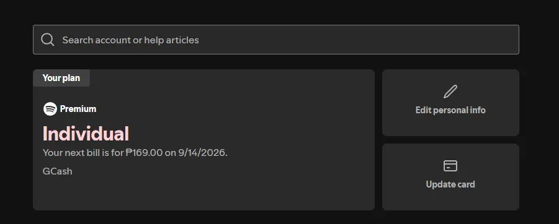
Task: Click the credit card icon
Action: (x=450, y=166)
